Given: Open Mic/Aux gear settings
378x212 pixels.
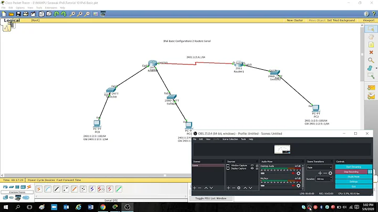Looking at the screenshot, I should point(298,186).
